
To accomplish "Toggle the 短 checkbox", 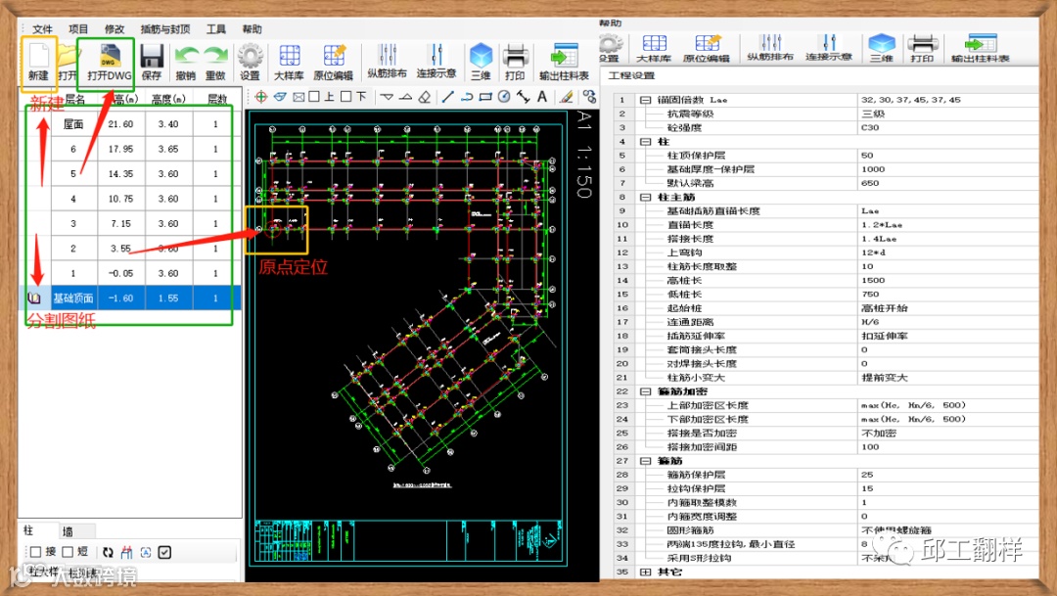I will point(68,552).
